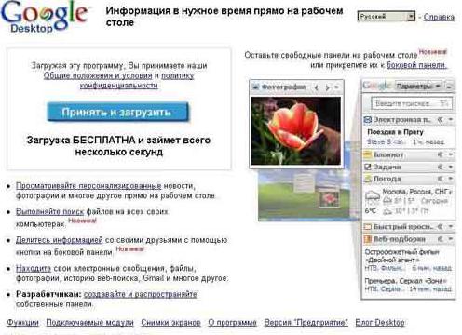Image resolution: width=462 pixels, height=335 pixels.
Task: Click the Блокнот notepad icon
Action: (368, 154)
